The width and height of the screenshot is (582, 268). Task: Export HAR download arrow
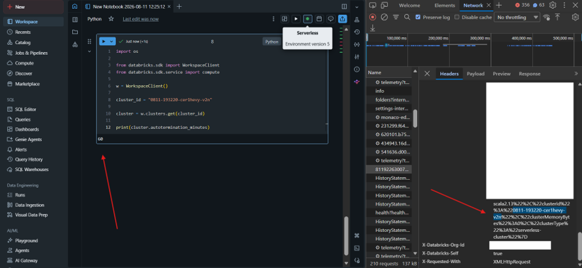coord(372,28)
